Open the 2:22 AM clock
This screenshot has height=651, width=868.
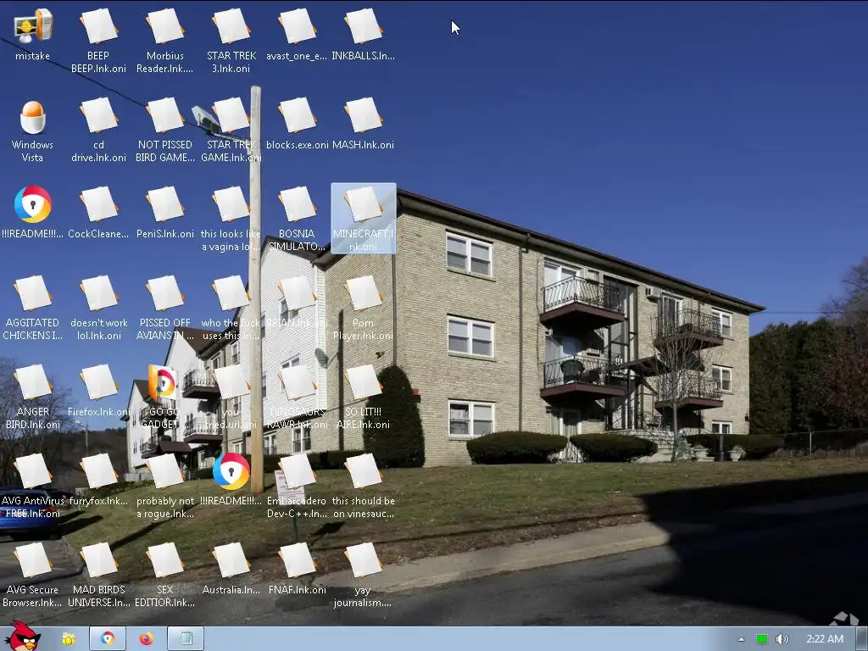[825, 639]
